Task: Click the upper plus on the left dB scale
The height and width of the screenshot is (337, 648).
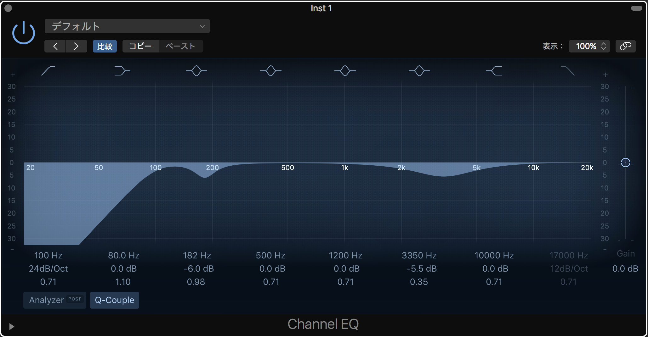Action: pyautogui.click(x=13, y=75)
